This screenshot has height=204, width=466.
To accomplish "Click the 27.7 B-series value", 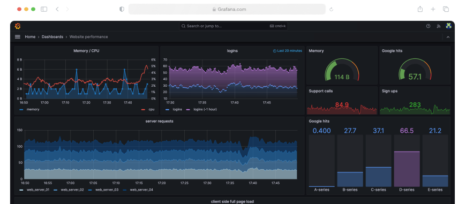I will pyautogui.click(x=350, y=131).
